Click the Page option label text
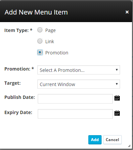 click(x=50, y=30)
